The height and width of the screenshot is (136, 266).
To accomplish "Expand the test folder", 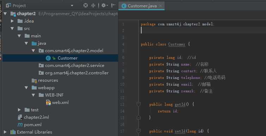I will point(19,110).
